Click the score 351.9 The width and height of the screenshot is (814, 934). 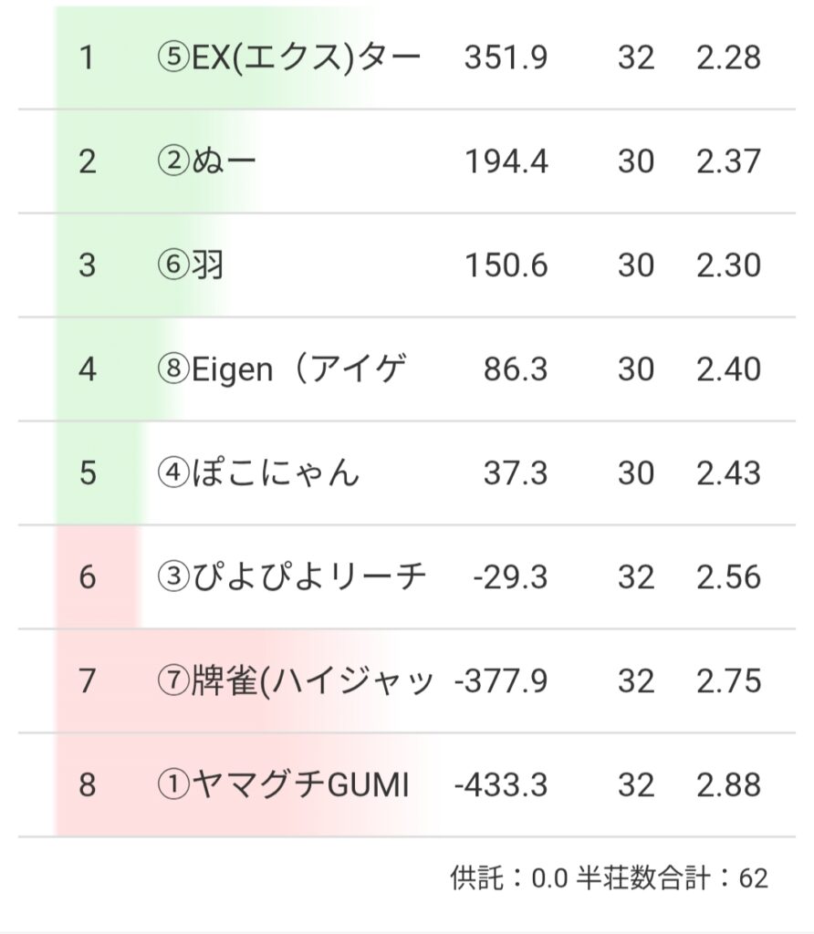pos(506,58)
